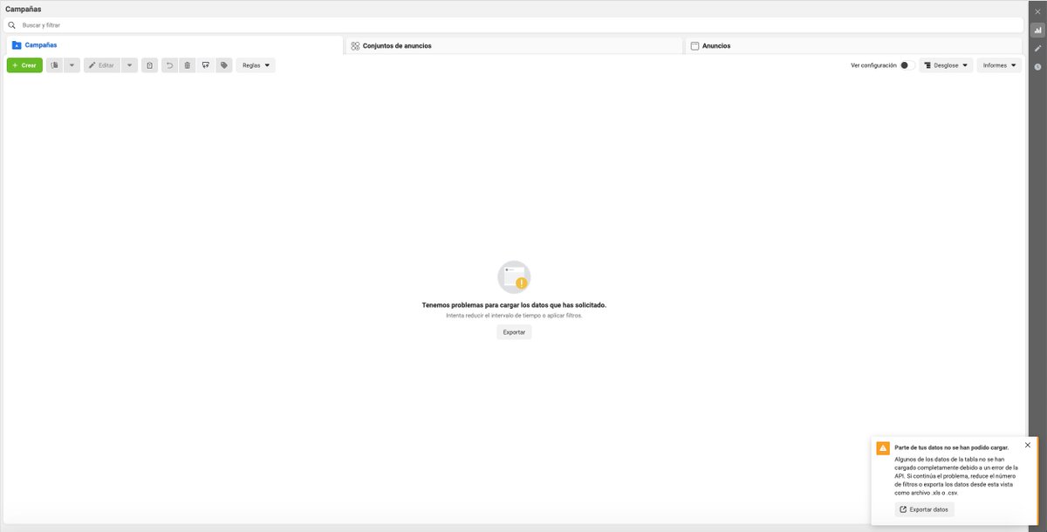Click the trash delete icon
Image resolution: width=1047 pixels, height=532 pixels.
pos(187,65)
